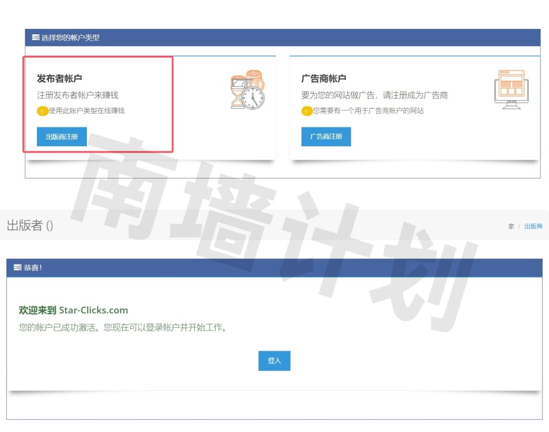Click the 选择您的帐户类型 header title
549x432 pixels.
[71, 37]
